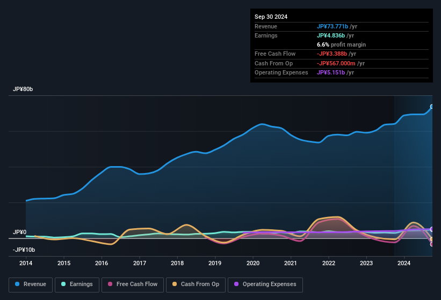Click the tooltip Earnings row label
The width and height of the screenshot is (441, 300).
[266, 35]
